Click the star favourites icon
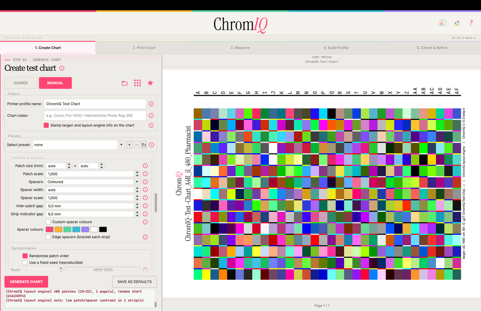The image size is (481, 311). [150, 83]
